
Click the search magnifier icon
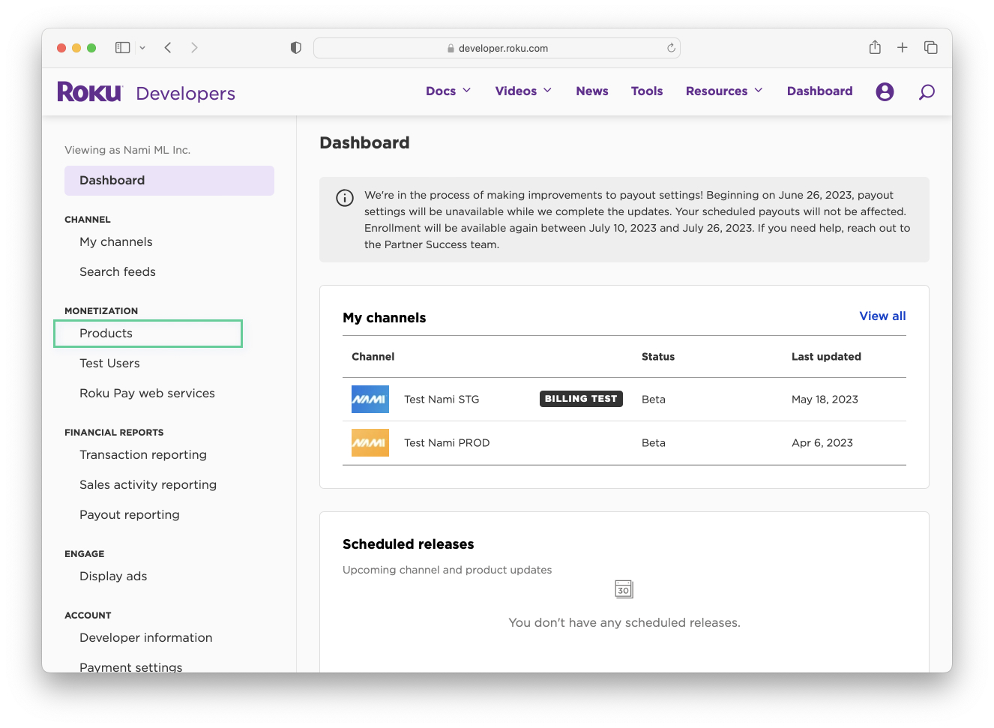[x=927, y=91]
